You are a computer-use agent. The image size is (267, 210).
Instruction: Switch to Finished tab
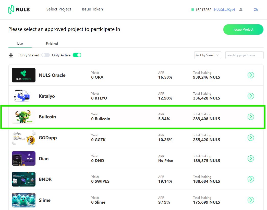pos(52,44)
